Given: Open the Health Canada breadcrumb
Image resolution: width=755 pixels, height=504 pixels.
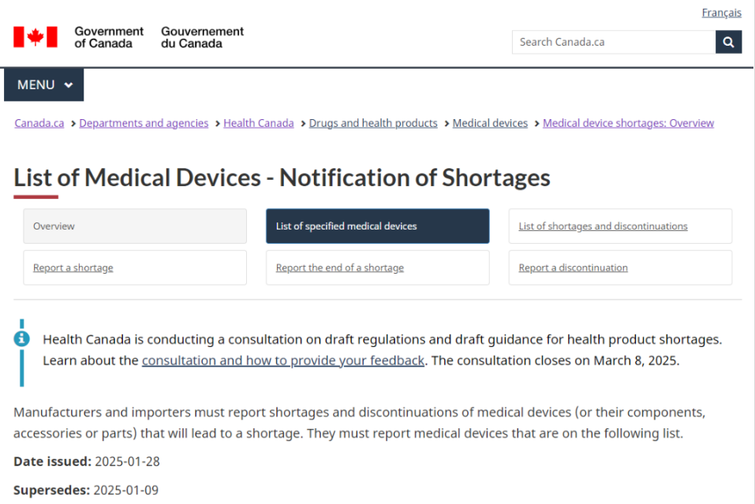Looking at the screenshot, I should click(258, 123).
